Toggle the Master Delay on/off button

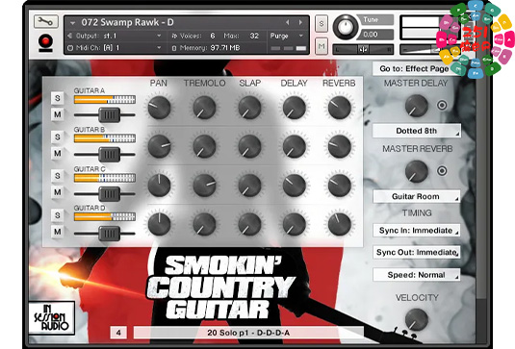(x=442, y=105)
